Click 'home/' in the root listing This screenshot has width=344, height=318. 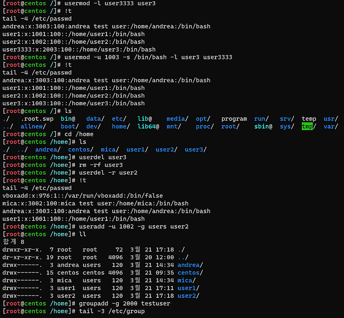[121, 126]
